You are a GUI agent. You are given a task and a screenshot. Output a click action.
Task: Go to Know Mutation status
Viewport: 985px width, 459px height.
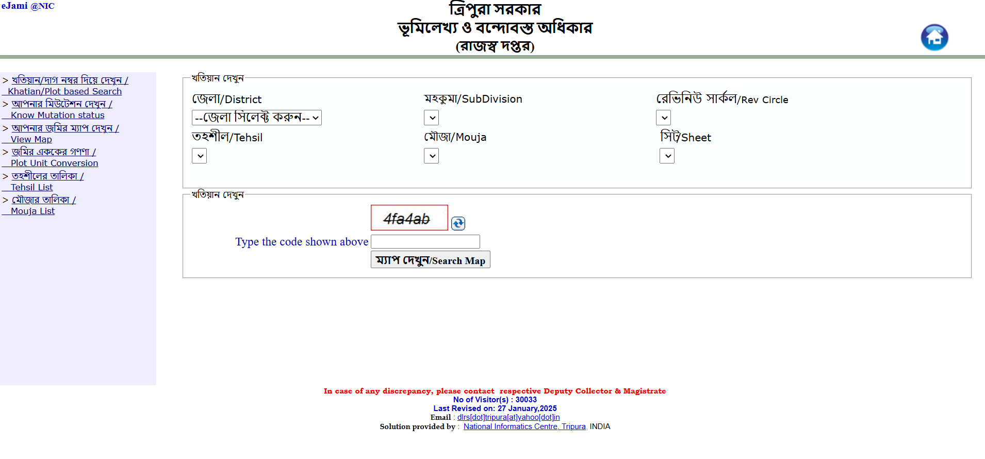click(x=57, y=115)
